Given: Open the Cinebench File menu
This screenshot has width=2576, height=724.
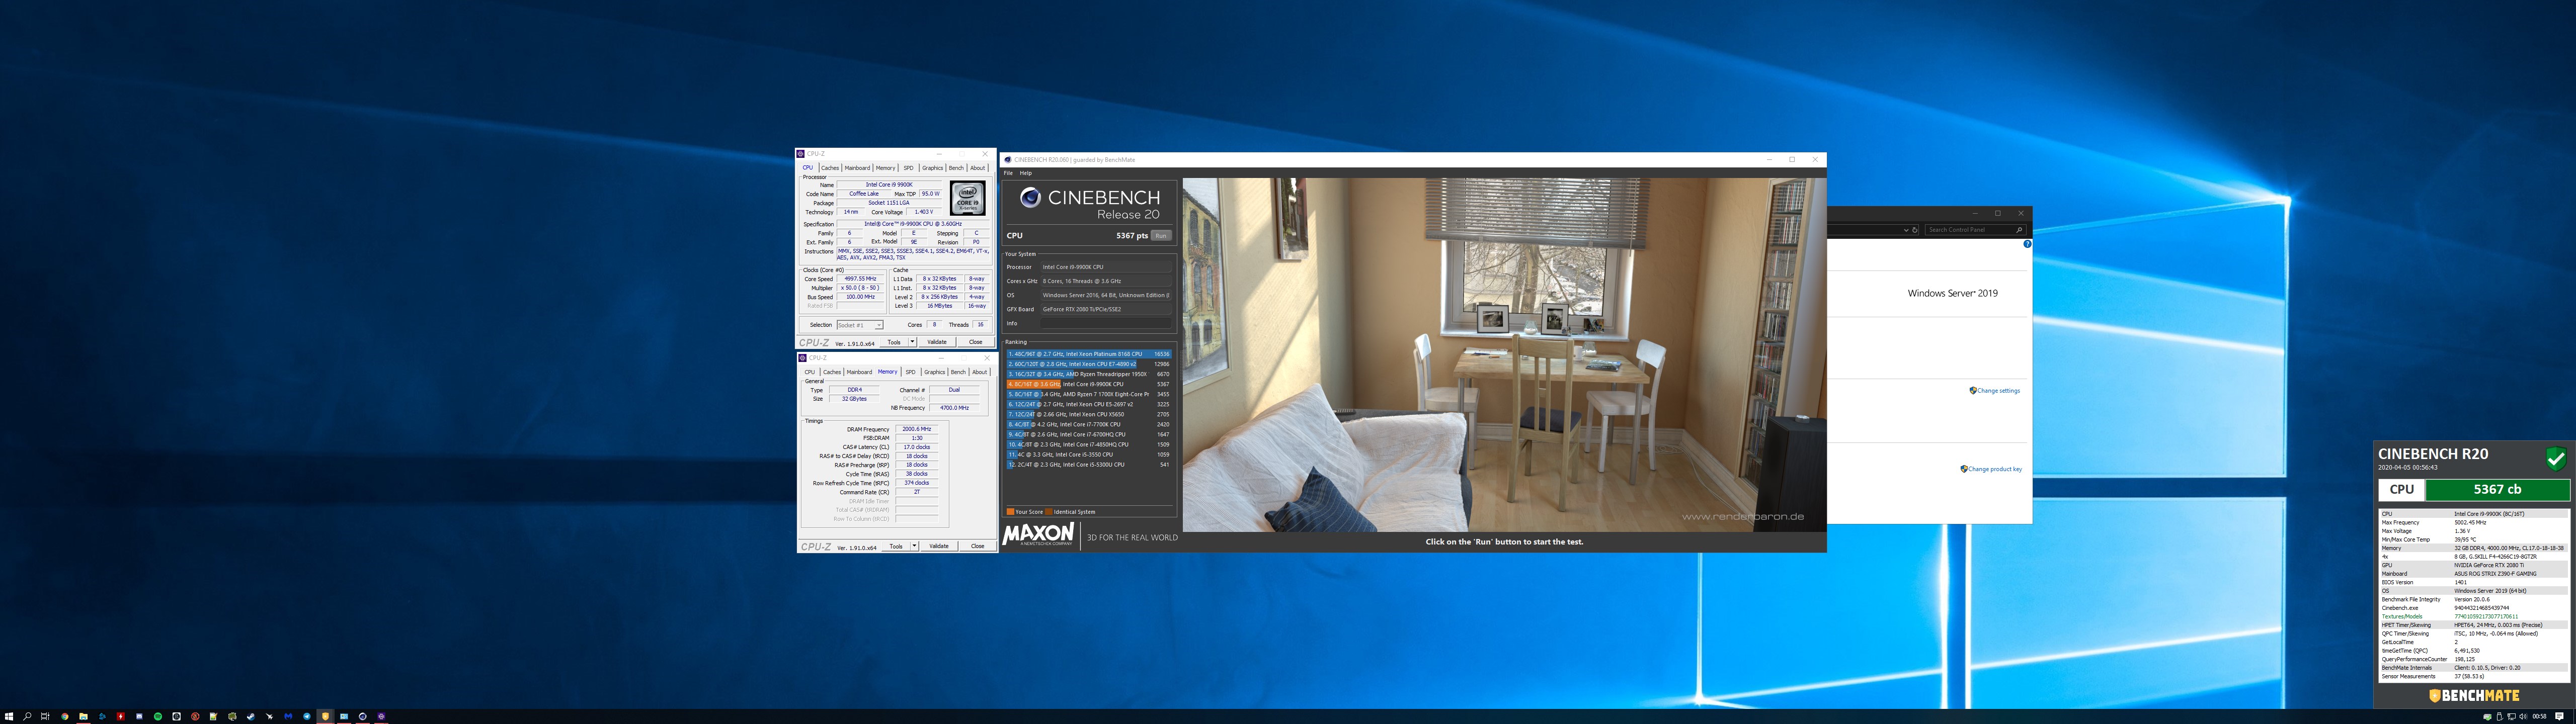Looking at the screenshot, I should [x=1008, y=173].
